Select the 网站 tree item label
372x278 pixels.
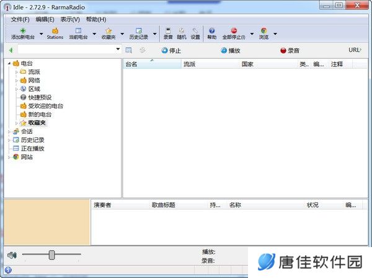pyautogui.click(x=27, y=157)
